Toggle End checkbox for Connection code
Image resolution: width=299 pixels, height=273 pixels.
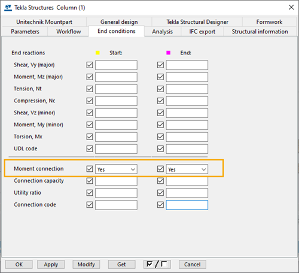tap(160, 205)
